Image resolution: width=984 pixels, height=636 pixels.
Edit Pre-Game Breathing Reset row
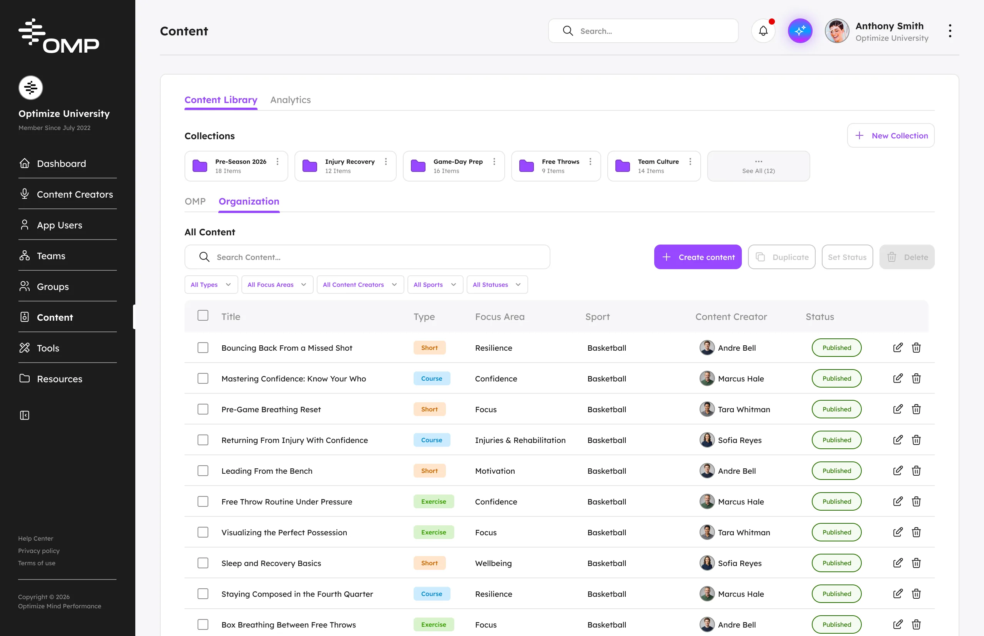[x=897, y=409]
